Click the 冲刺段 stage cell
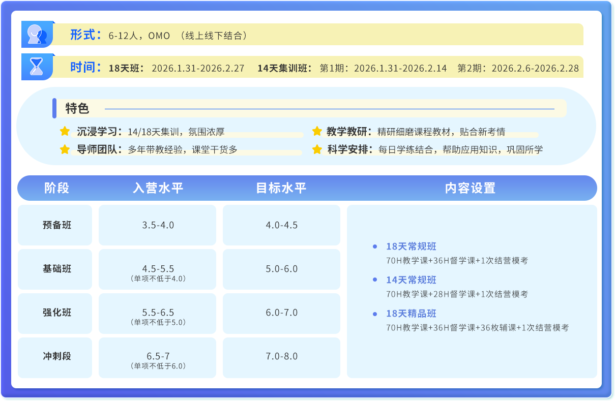This screenshot has height=401, width=615. pyautogui.click(x=56, y=356)
